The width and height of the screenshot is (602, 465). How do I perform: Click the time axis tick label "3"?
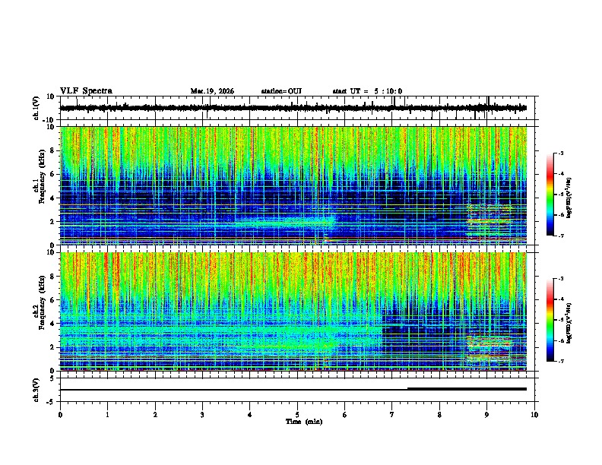click(202, 414)
